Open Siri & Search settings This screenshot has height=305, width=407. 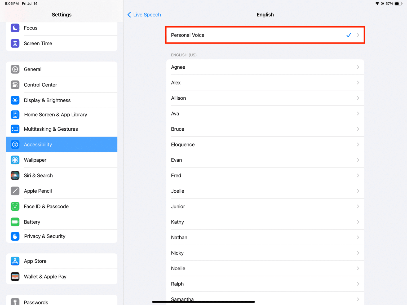(x=61, y=175)
